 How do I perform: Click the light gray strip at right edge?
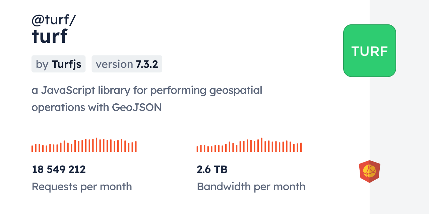[399, 107]
